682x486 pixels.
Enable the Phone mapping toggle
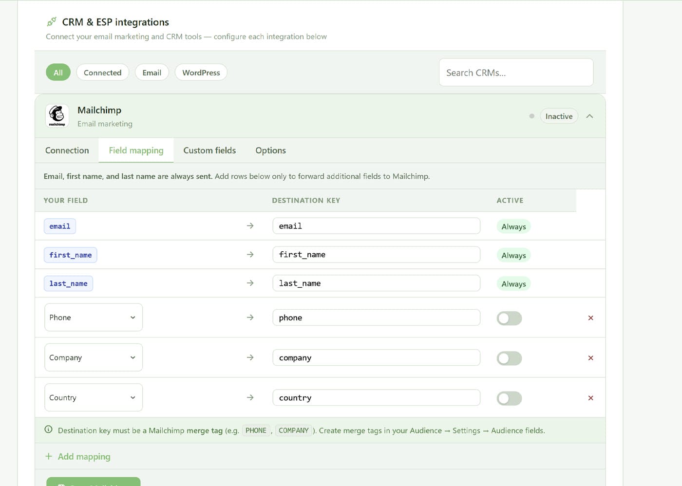(509, 318)
